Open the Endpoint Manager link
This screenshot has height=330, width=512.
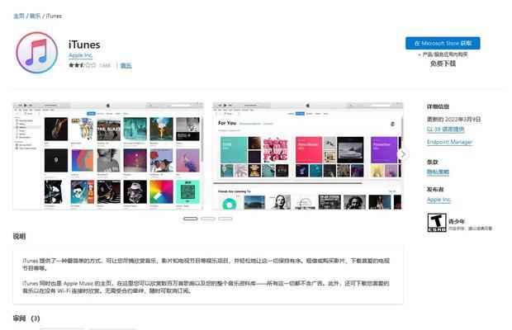coord(449,142)
